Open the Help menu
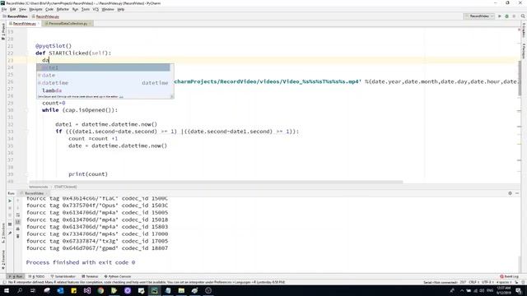 point(121,9)
